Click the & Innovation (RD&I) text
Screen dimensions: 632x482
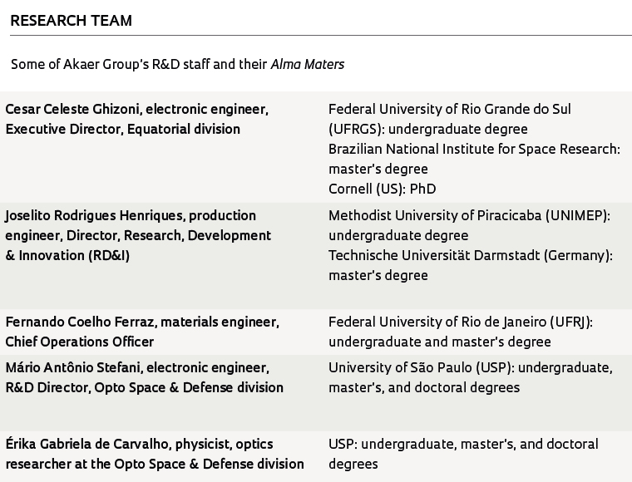(x=67, y=255)
